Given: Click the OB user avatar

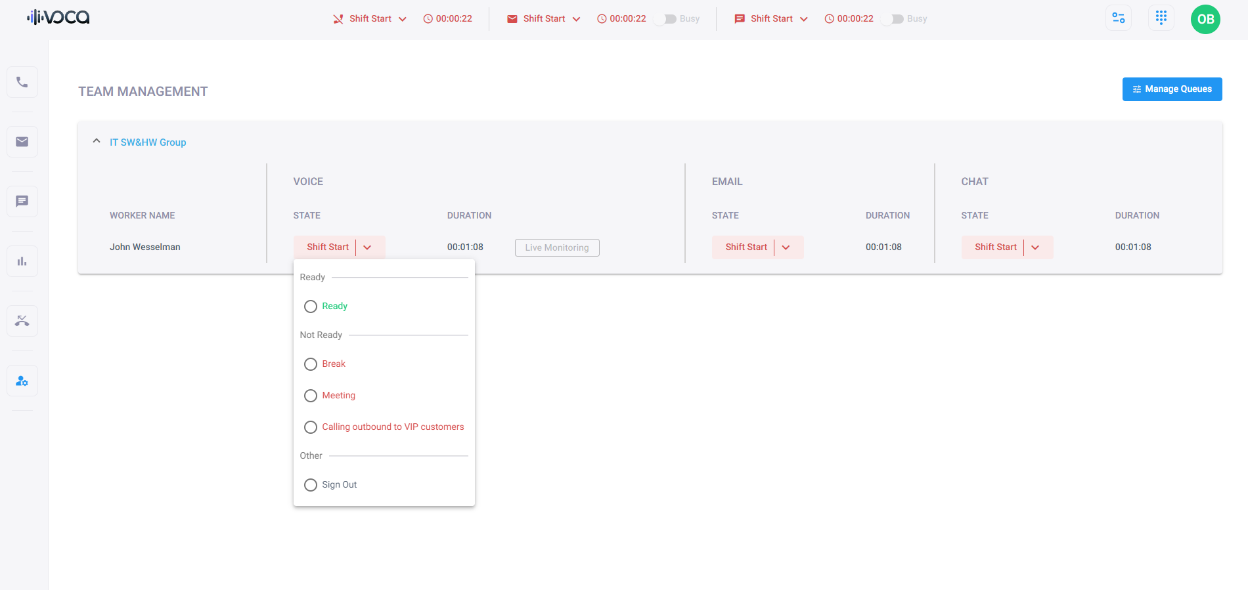Looking at the screenshot, I should pos(1205,19).
